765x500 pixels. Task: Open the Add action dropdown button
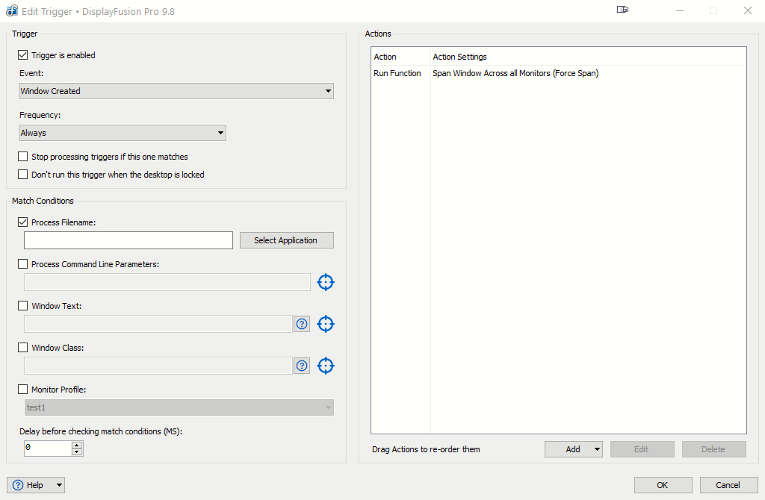tap(573, 449)
